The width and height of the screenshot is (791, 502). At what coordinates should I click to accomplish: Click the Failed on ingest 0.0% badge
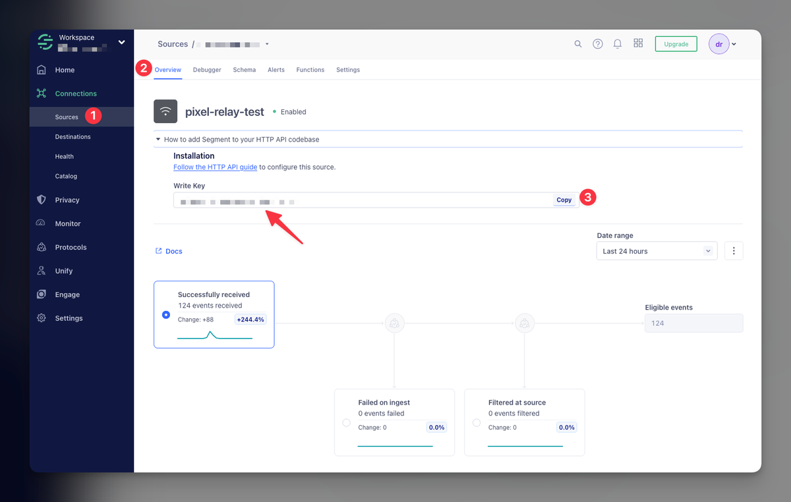click(437, 428)
